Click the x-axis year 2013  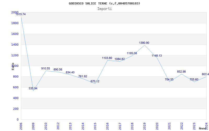pos(71,126)
